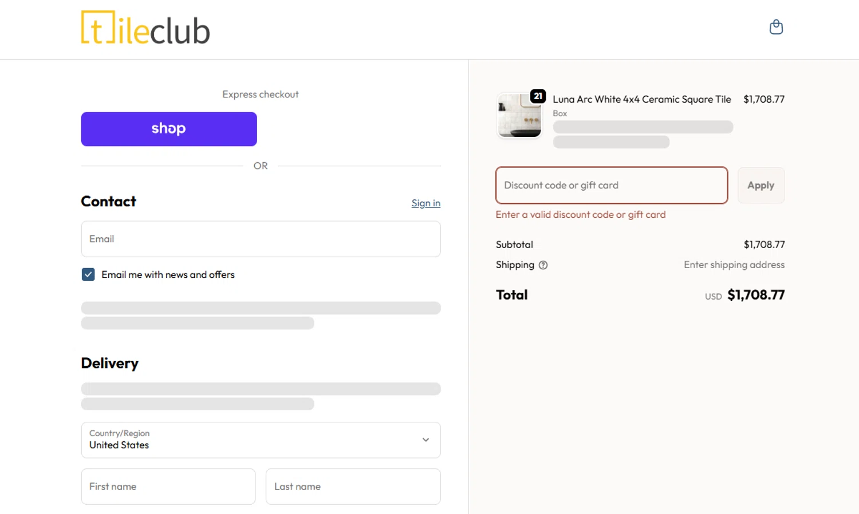Image resolution: width=859 pixels, height=514 pixels.
Task: Click the bold Total amount $1,708.77
Action: coord(756,295)
